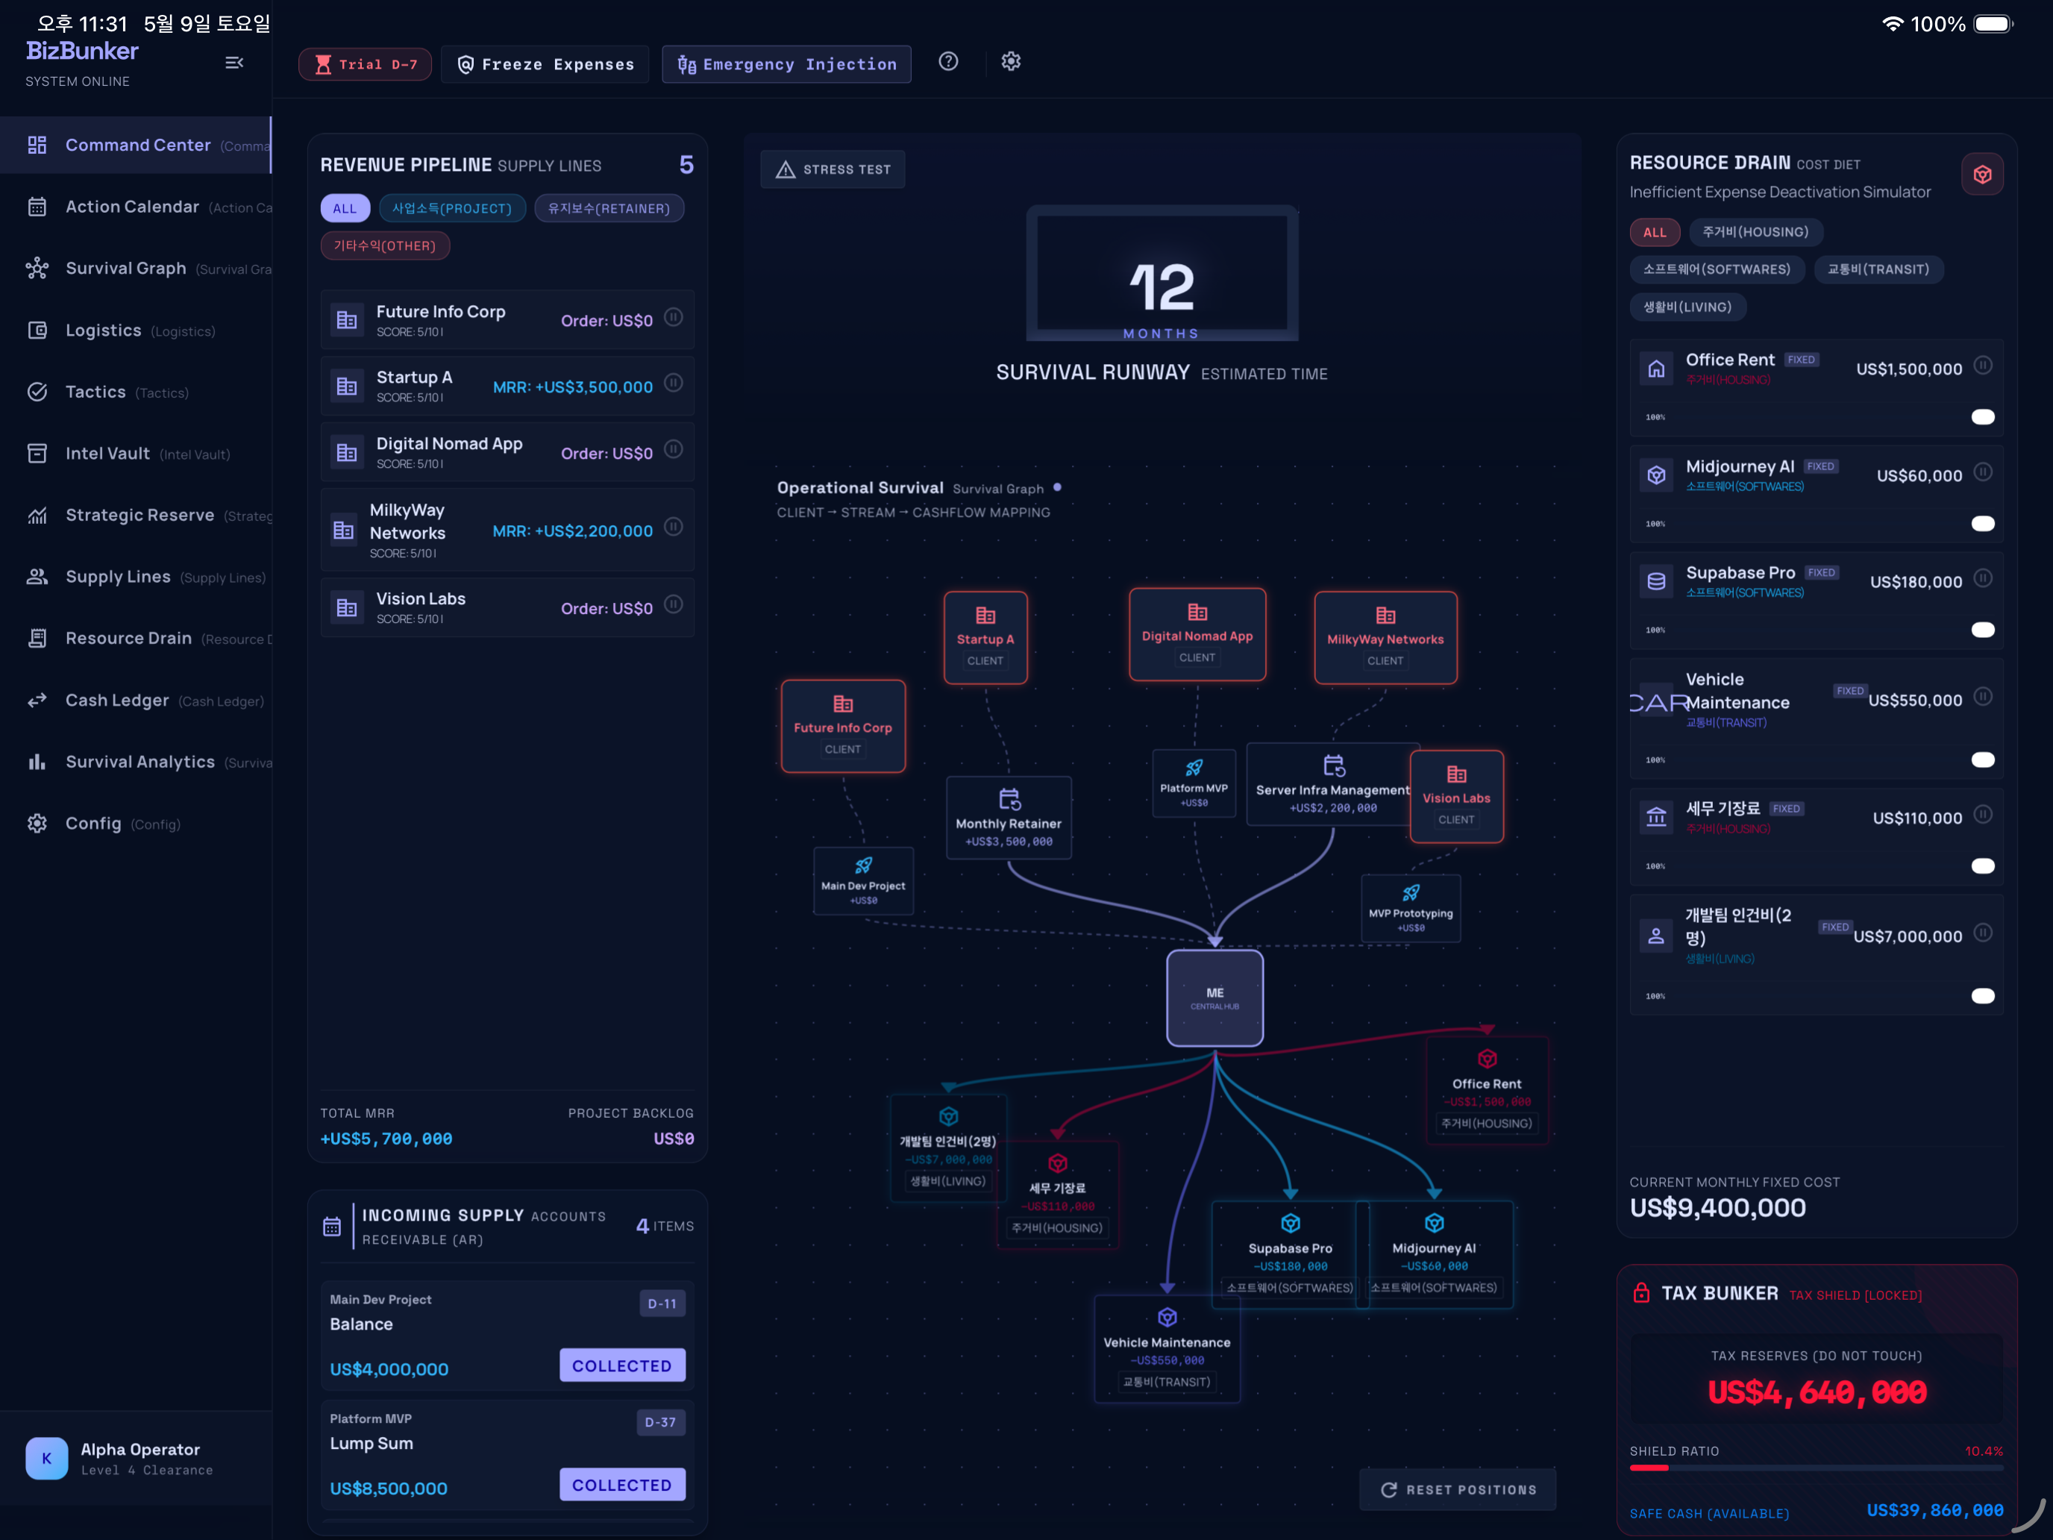This screenshot has height=1540, width=2053.
Task: Select the ME central hub node
Action: tap(1215, 998)
